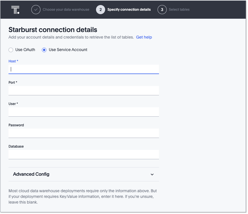Click the 'User *' field label
Viewport: 248px width, 214px height.
coord(13,104)
